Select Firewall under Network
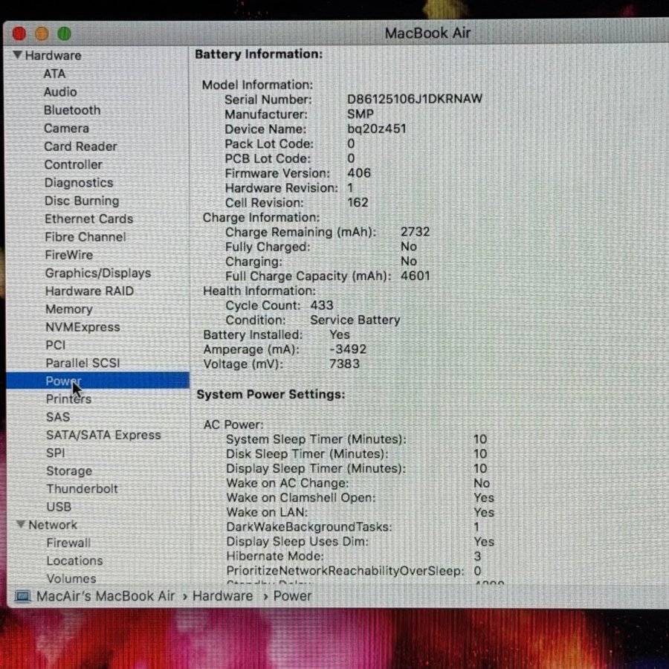The height and width of the screenshot is (669, 669). (68, 543)
